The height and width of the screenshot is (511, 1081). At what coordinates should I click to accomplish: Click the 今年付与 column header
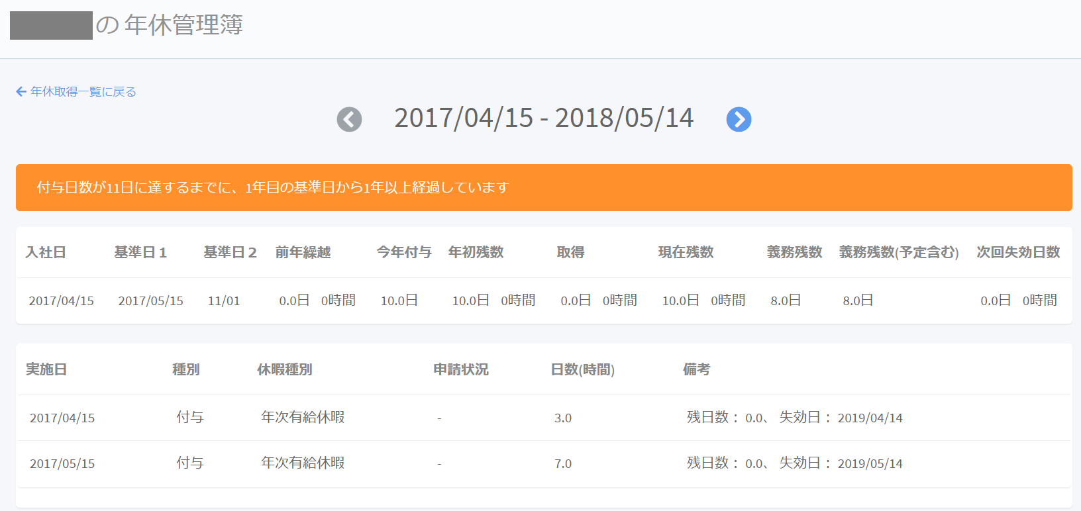click(x=404, y=252)
